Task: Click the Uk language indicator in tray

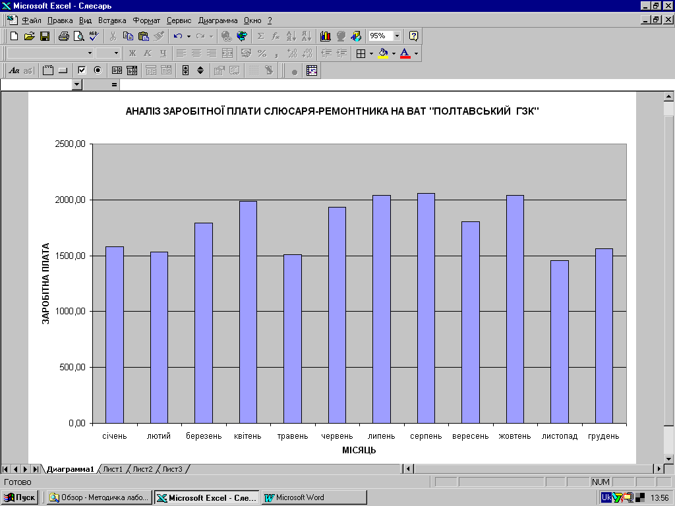Action: click(x=606, y=497)
